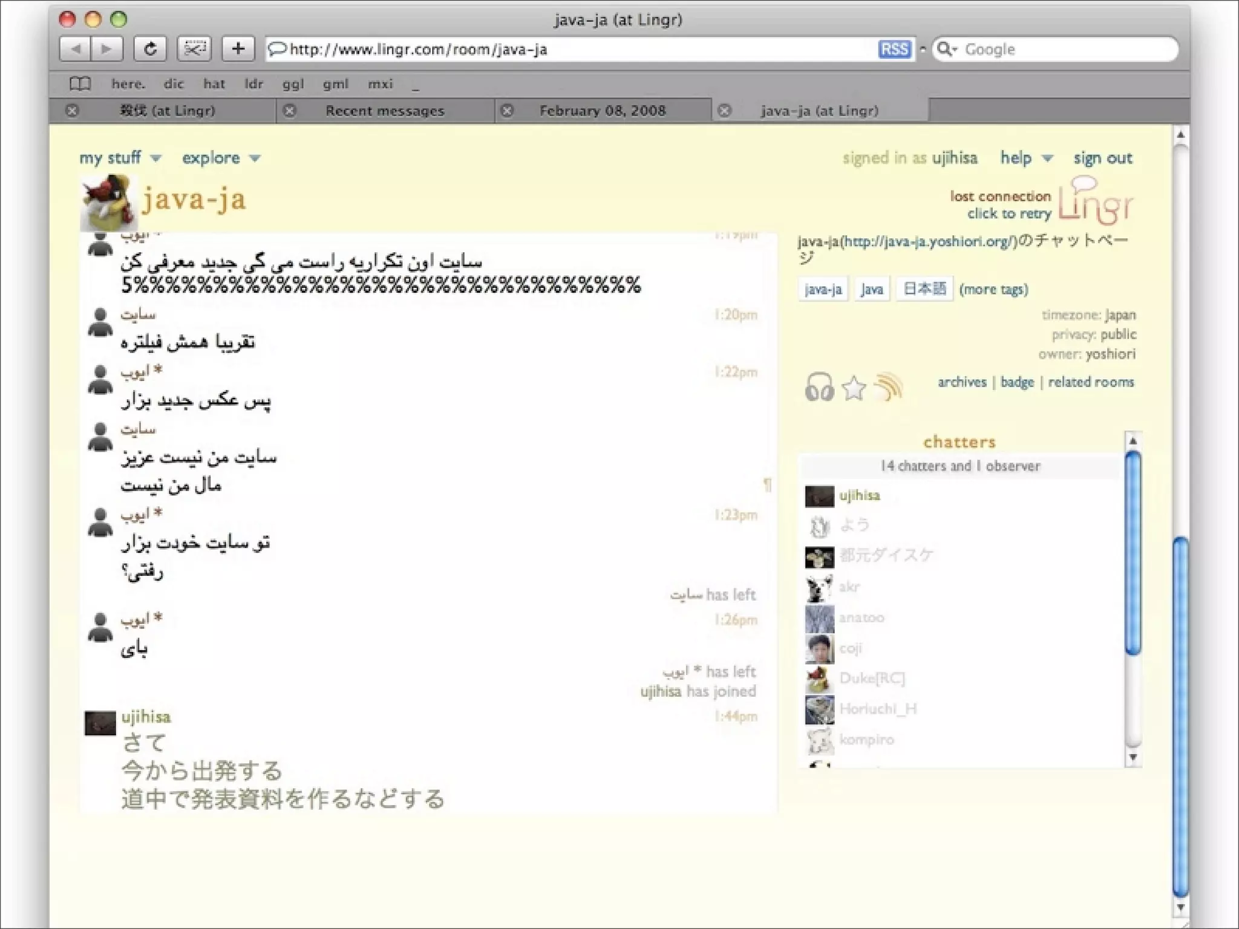Switch to the 'February 08, 2008' tab
This screenshot has width=1239, height=929.
pos(603,111)
